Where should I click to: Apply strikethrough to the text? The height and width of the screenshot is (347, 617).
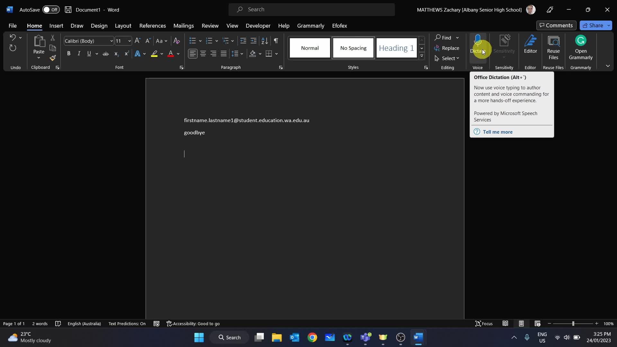(106, 54)
